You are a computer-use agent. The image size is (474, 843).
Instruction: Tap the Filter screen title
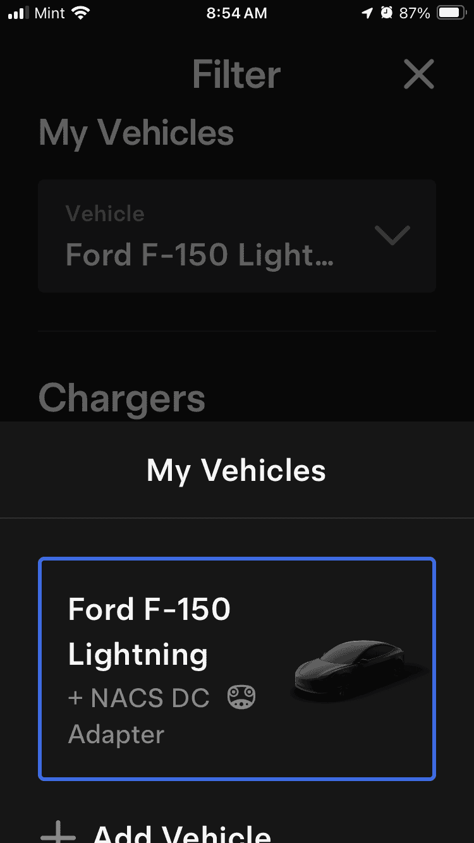point(236,74)
